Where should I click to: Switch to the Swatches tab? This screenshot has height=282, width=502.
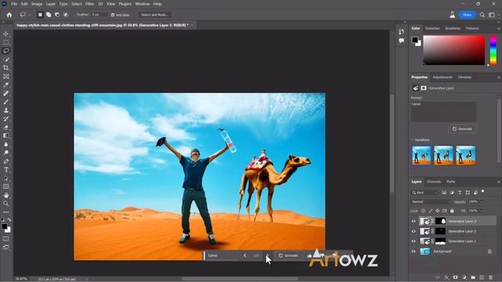tap(432, 28)
